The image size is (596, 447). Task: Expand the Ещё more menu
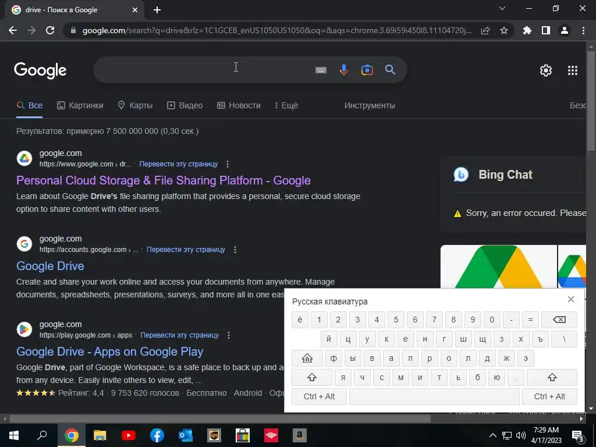pos(286,105)
